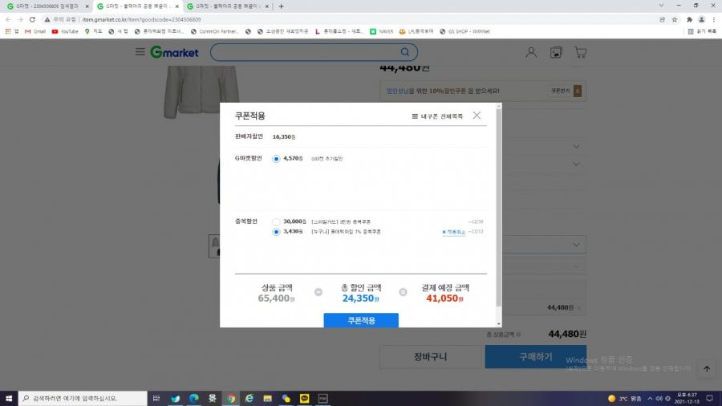Cancel the applied 3,430원 coupon link
Image resolution: width=722 pixels, height=406 pixels.
453,232
